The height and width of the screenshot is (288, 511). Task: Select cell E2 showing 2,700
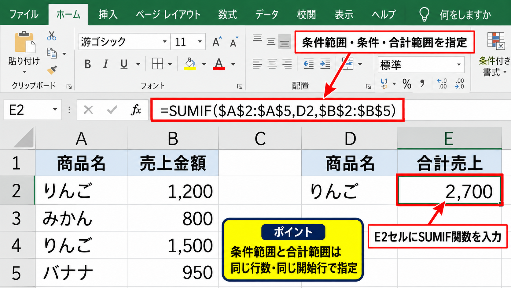449,190
